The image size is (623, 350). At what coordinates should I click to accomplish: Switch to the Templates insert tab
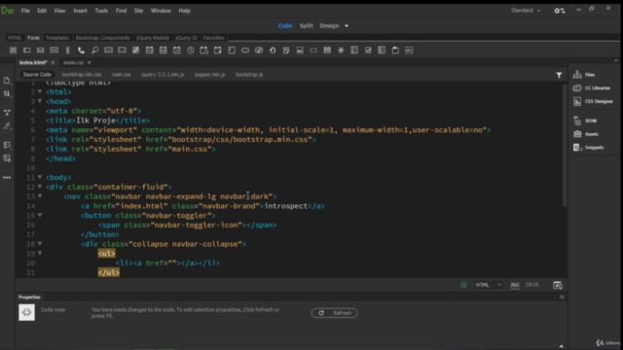[x=57, y=38]
